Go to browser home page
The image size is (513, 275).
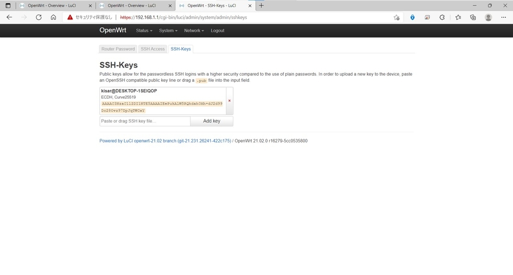53,18
